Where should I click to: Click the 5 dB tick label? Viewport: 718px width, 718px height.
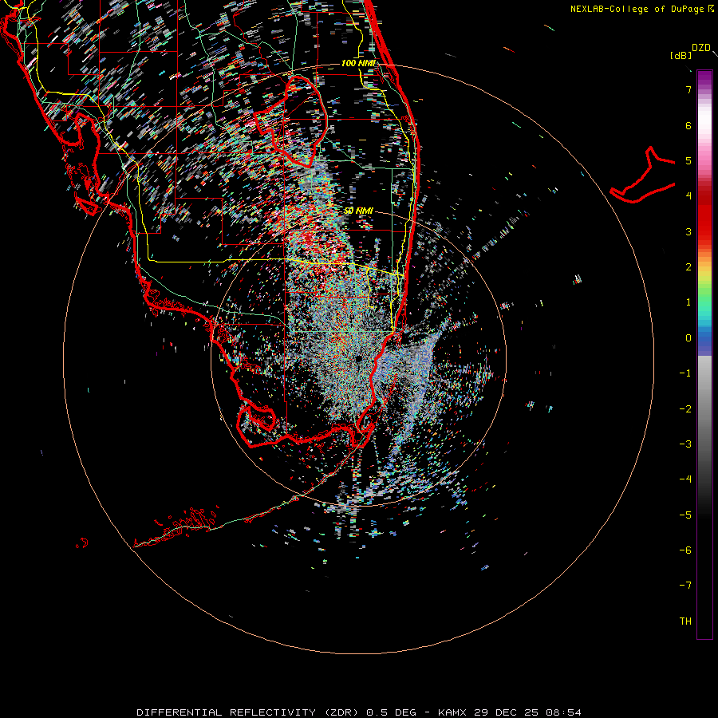[x=688, y=160]
